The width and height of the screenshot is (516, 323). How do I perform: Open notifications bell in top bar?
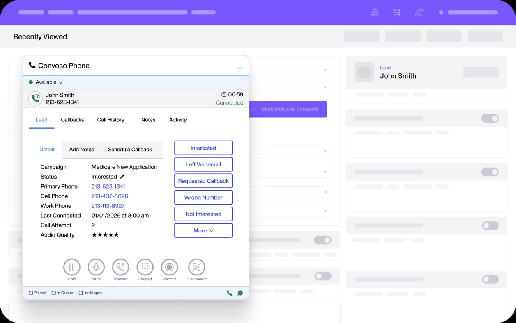coord(375,13)
